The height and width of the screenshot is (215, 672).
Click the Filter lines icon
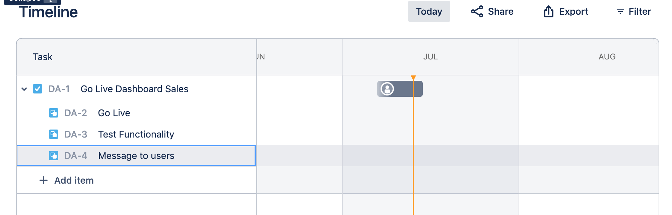(620, 11)
